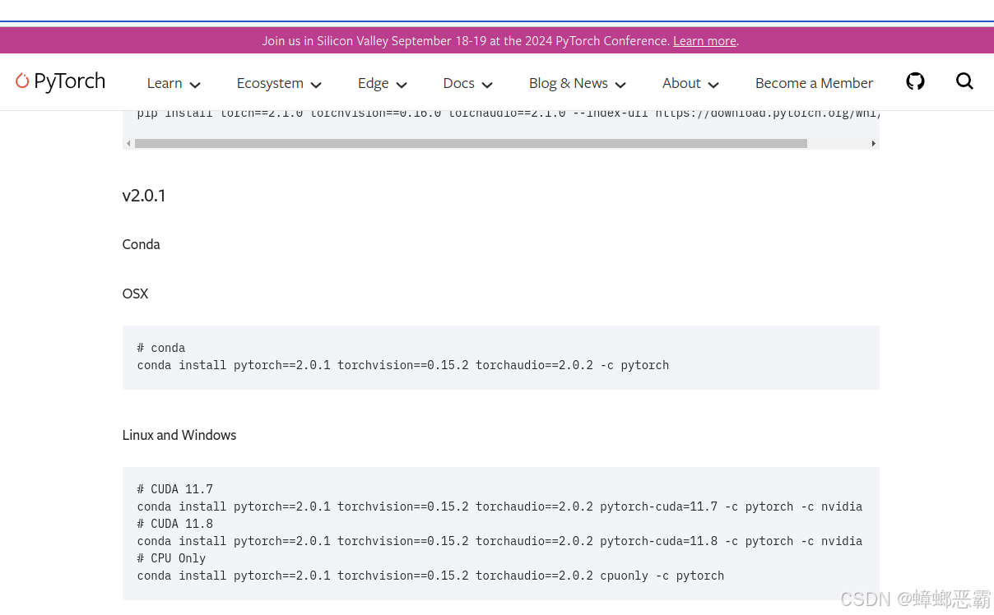This screenshot has height=615, width=994.
Task: Click the cpuonly conda install command
Action: 430,576
